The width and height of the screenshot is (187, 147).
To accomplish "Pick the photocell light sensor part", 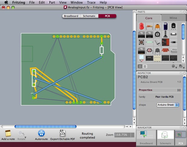I will click(149, 51).
